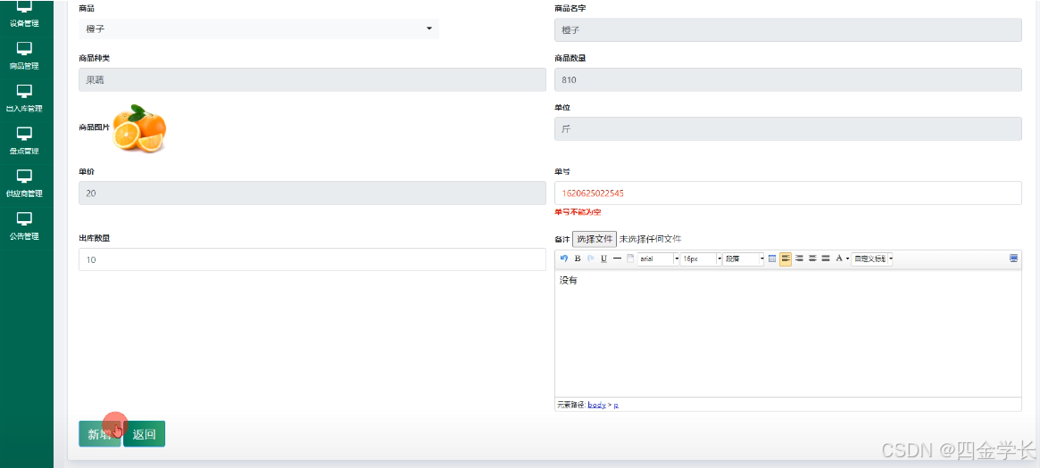Click the orange product image thumbnail
Viewport: 1040px width, 468px height.
[x=139, y=127]
